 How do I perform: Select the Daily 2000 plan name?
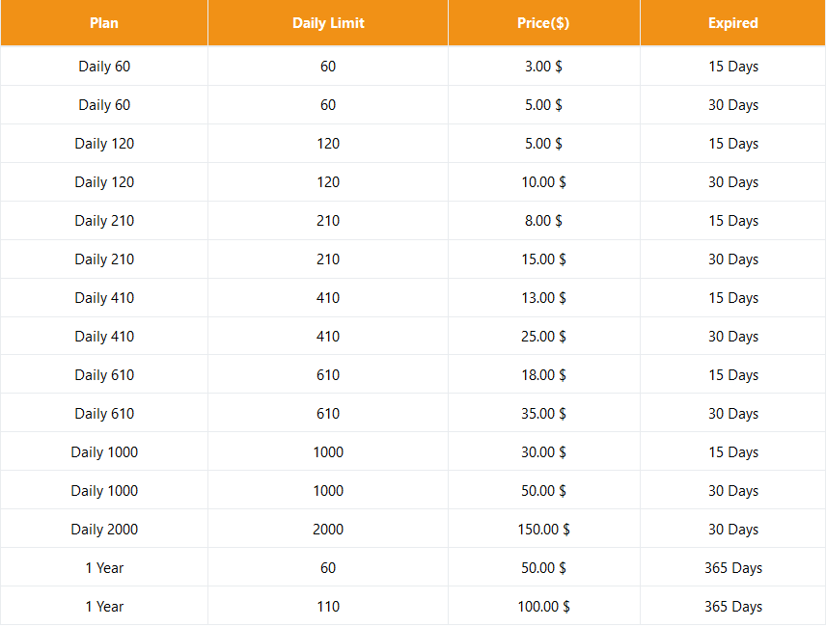click(x=104, y=529)
